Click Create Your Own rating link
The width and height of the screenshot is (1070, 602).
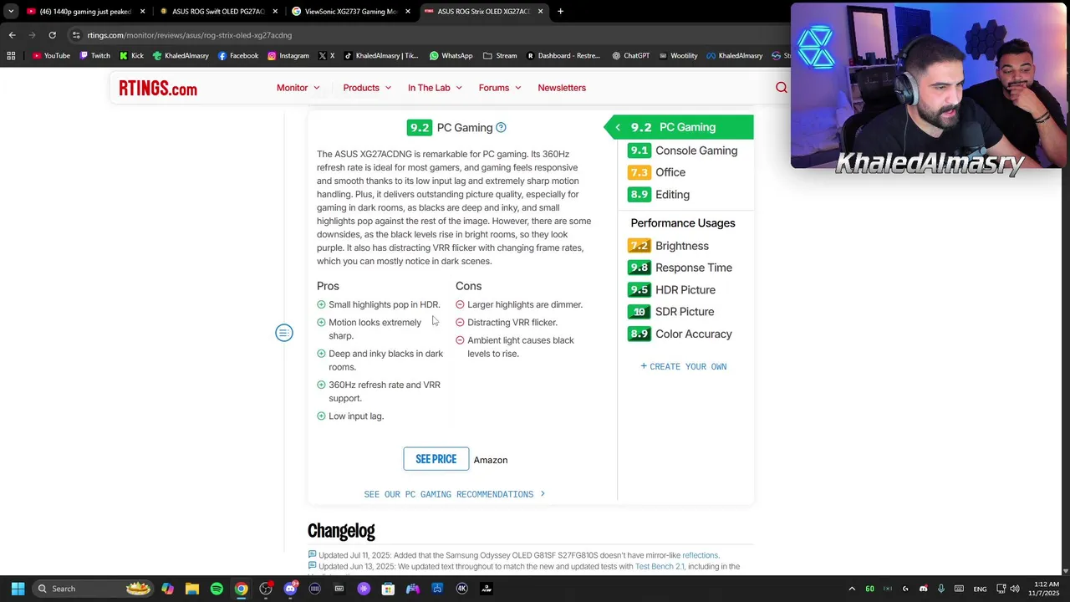point(684,367)
